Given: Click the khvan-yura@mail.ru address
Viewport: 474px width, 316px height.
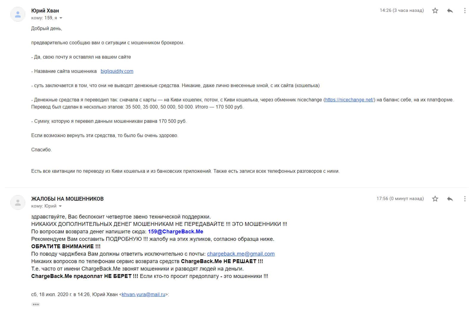Looking at the screenshot, I should click(143, 295).
